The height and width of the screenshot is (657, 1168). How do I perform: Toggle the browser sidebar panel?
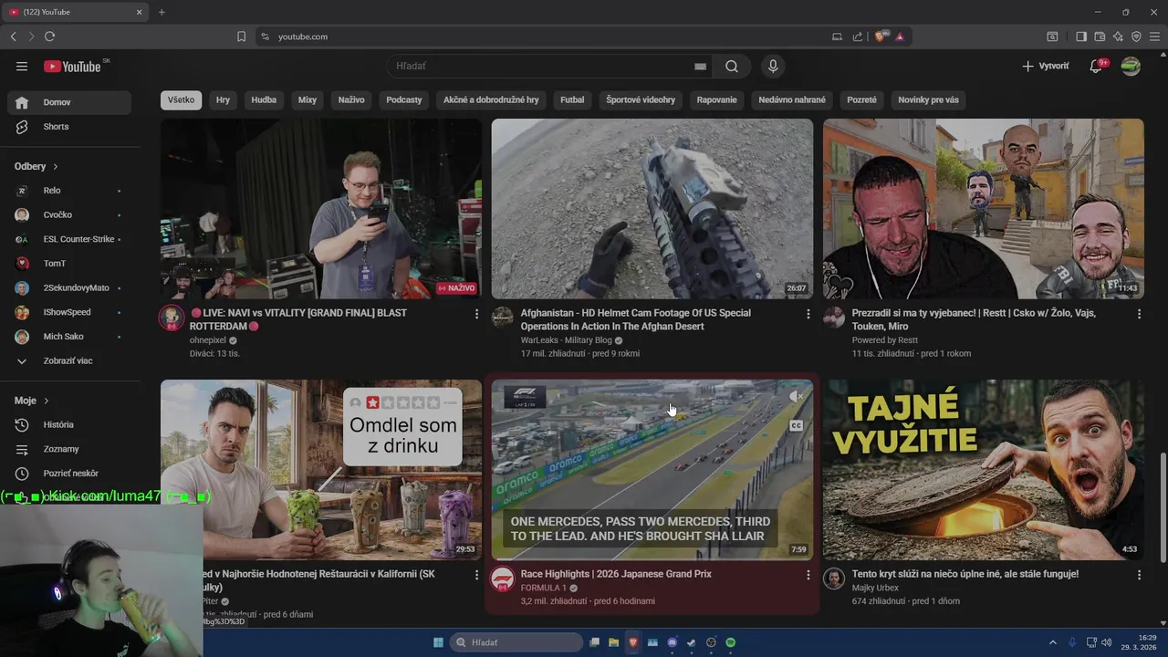pyautogui.click(x=1081, y=36)
